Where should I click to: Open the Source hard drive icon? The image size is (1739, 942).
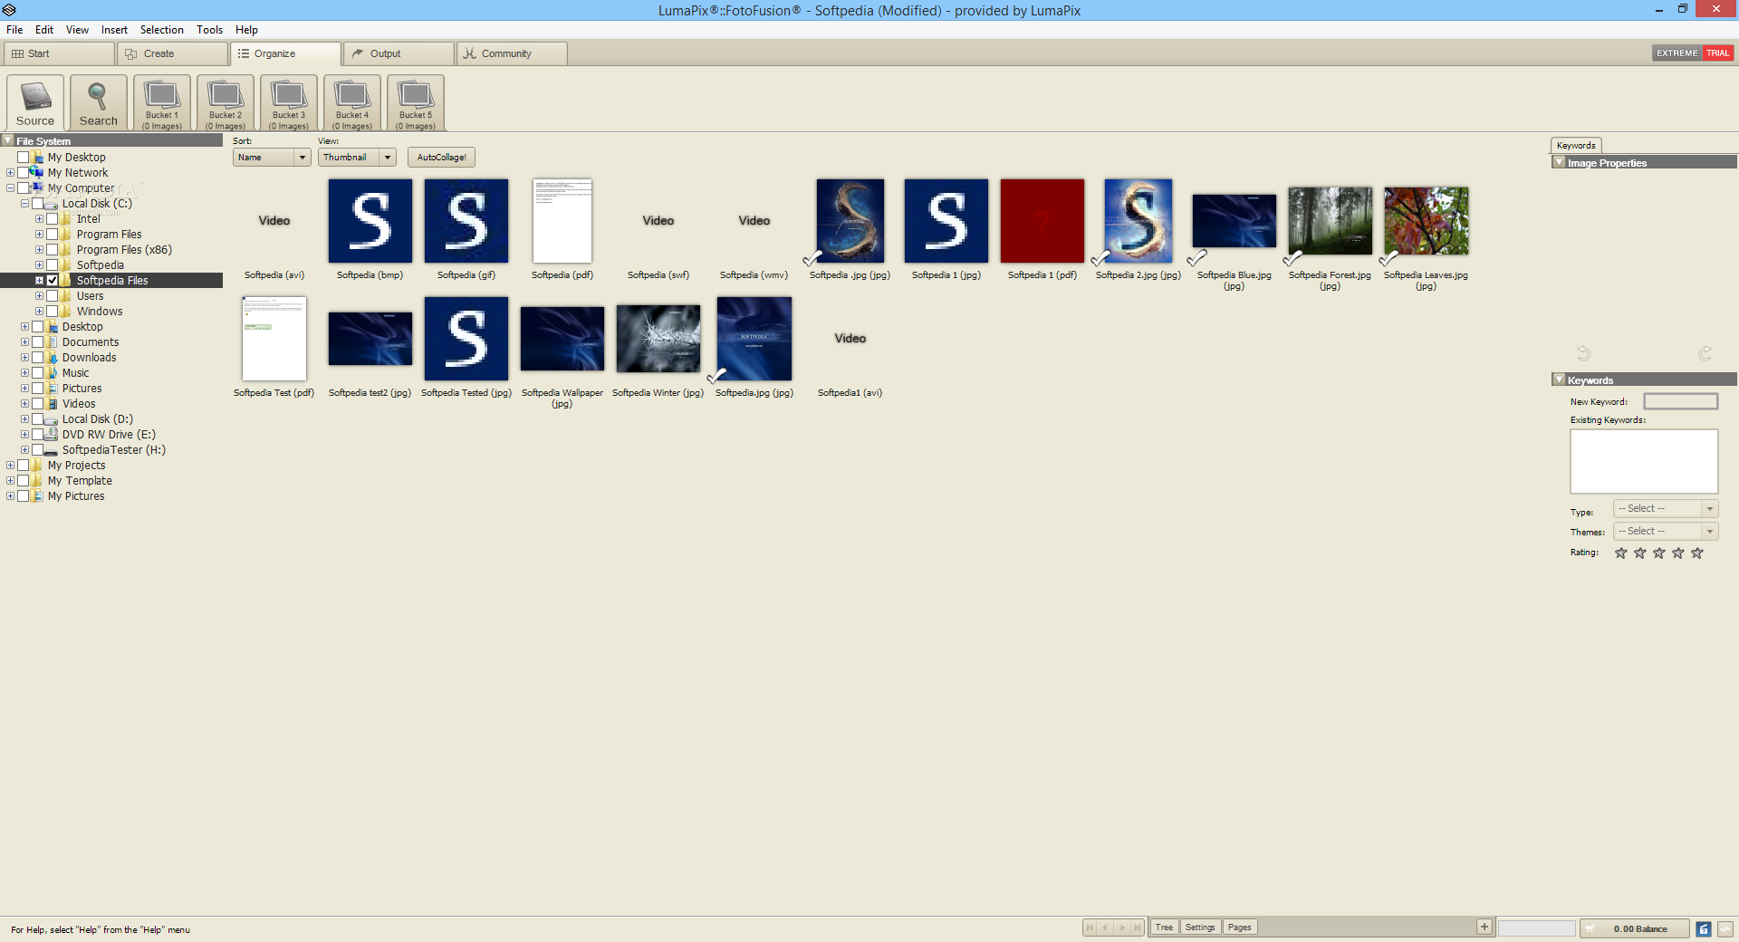(35, 102)
